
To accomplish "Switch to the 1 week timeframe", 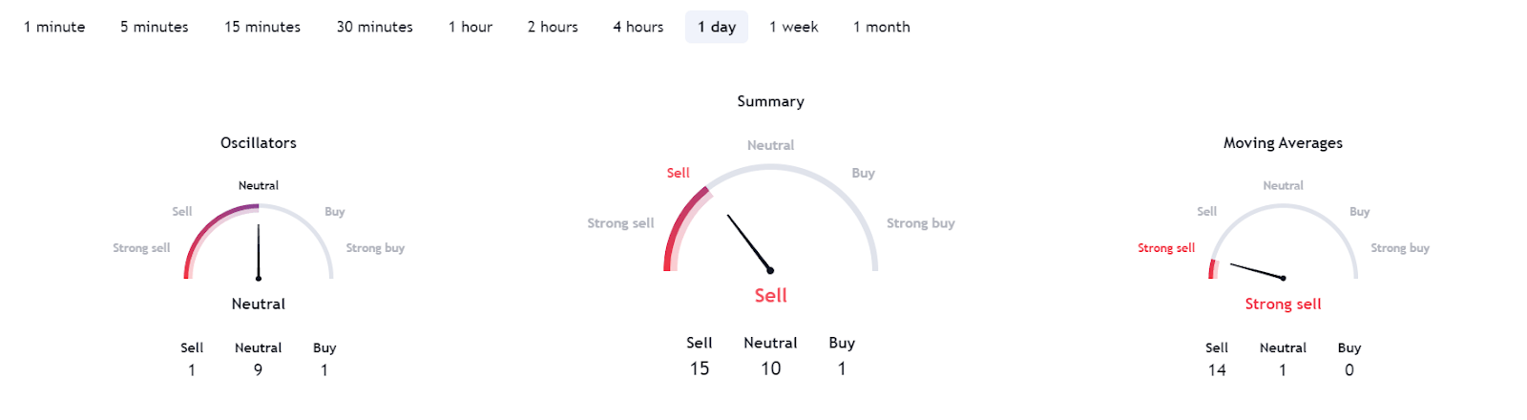I will (x=793, y=27).
